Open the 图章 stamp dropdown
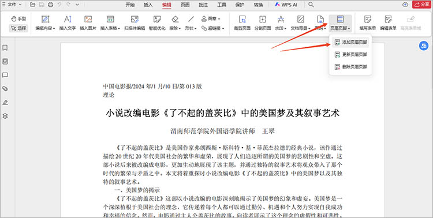The height and width of the screenshot is (218, 433). tap(211, 19)
